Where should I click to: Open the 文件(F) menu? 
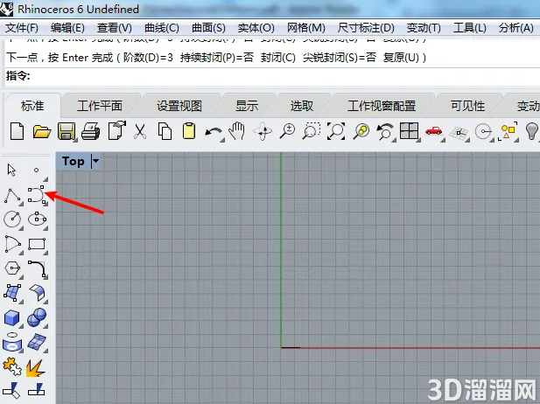point(22,27)
